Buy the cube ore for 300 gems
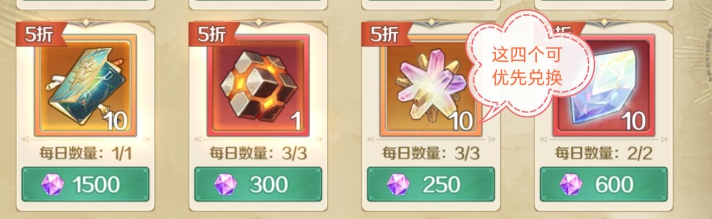The height and width of the screenshot is (219, 712). pyautogui.click(x=258, y=185)
